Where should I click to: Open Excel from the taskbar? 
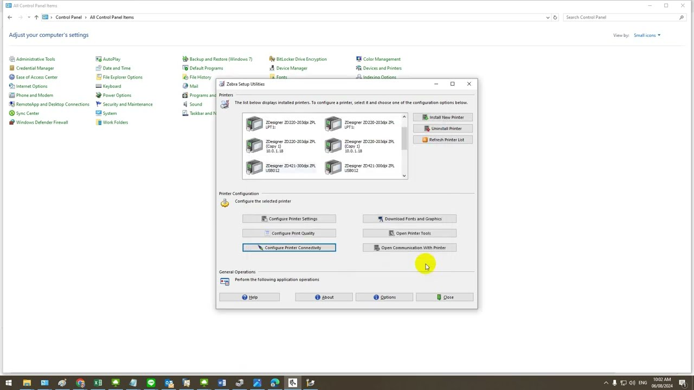[98, 383]
